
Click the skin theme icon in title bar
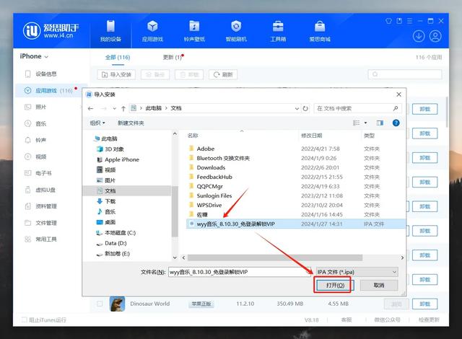tap(388, 21)
